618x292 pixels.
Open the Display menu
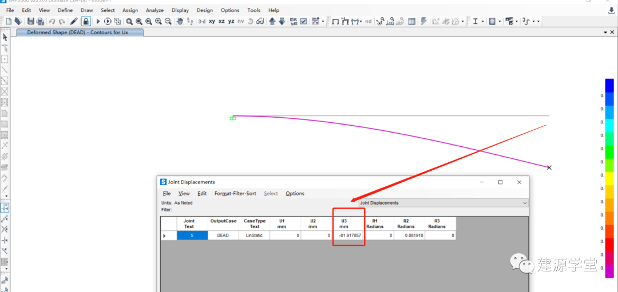point(180,10)
